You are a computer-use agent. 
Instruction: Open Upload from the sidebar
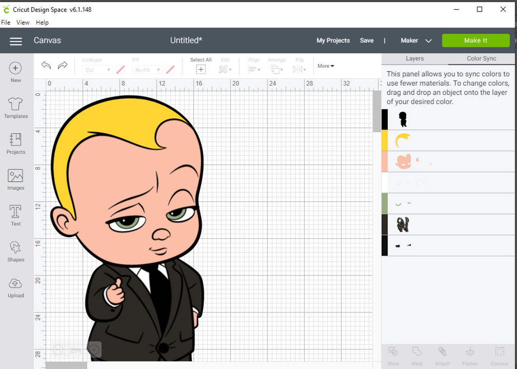point(16,288)
